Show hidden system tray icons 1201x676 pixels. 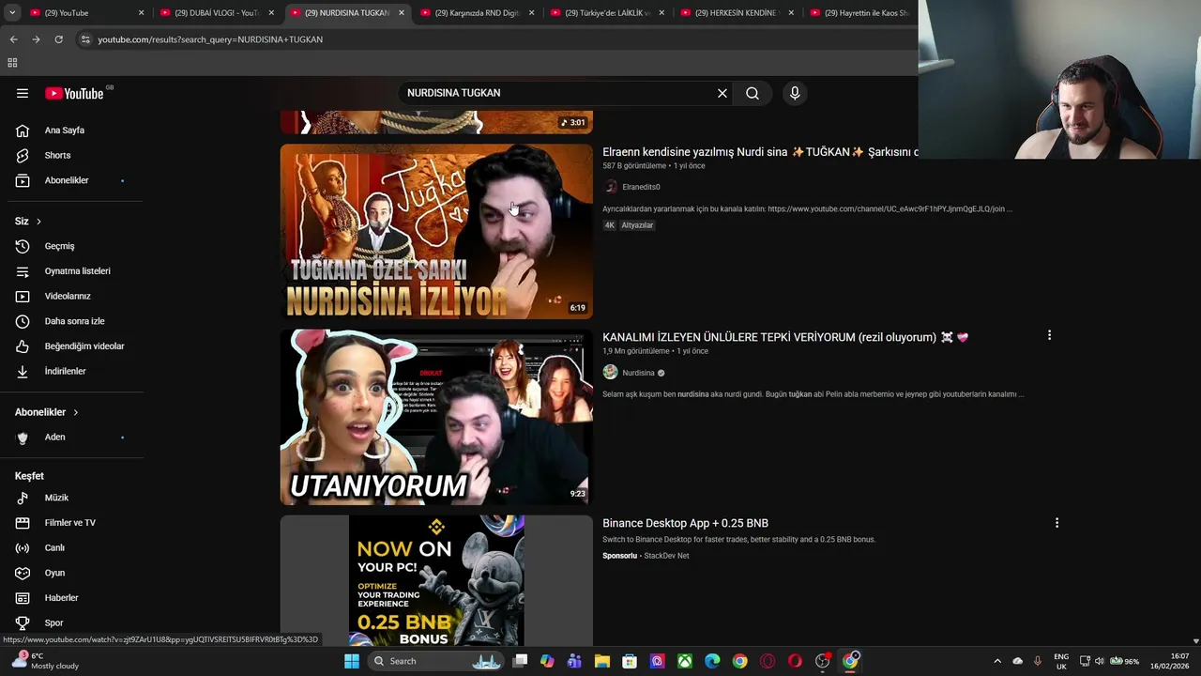tap(997, 661)
